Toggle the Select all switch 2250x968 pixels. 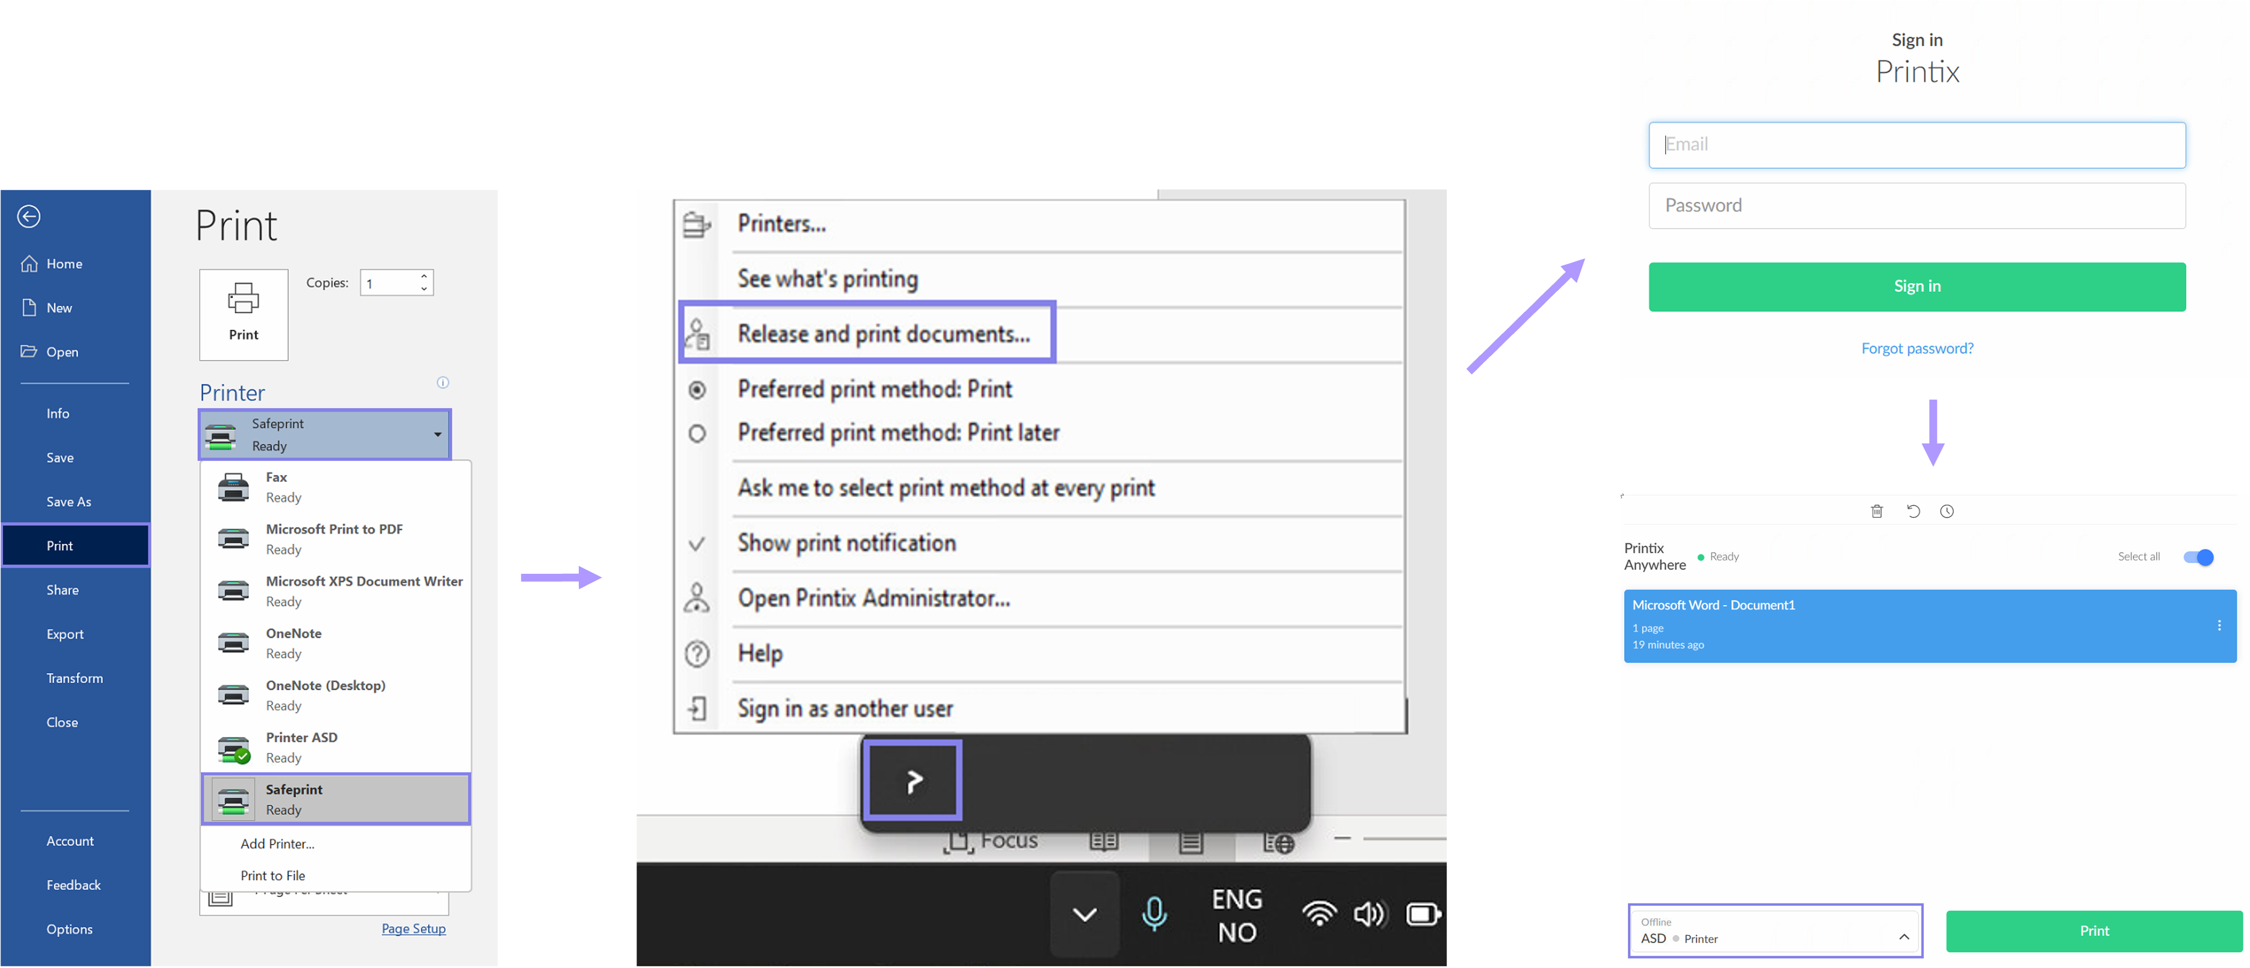pyautogui.click(x=2198, y=557)
